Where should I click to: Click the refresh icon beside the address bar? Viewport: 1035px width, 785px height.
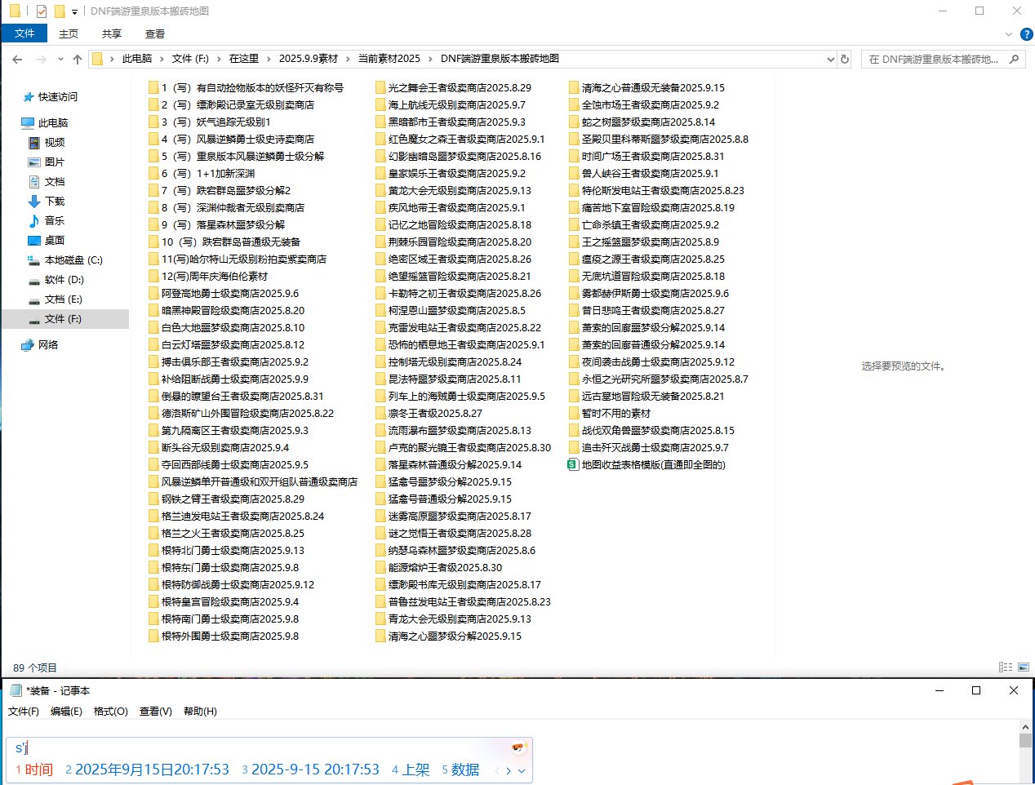(845, 58)
